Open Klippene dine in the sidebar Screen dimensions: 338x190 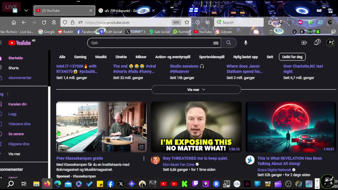tap(19, 144)
